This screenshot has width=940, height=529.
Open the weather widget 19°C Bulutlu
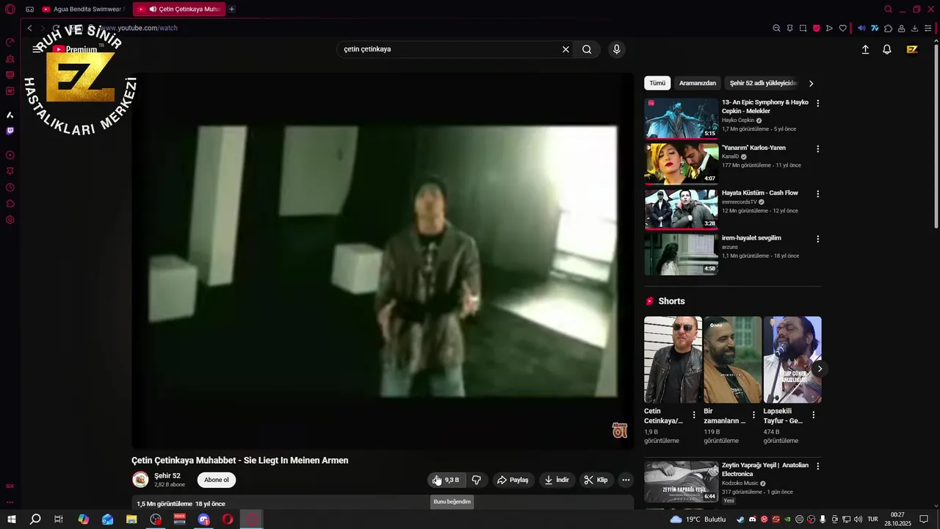(698, 519)
